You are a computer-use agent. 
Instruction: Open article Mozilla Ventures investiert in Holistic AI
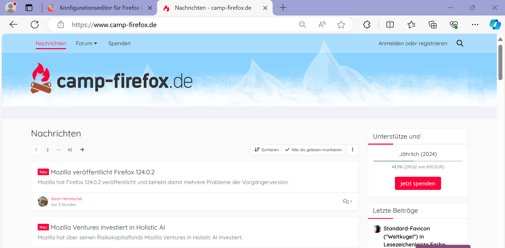(x=108, y=227)
